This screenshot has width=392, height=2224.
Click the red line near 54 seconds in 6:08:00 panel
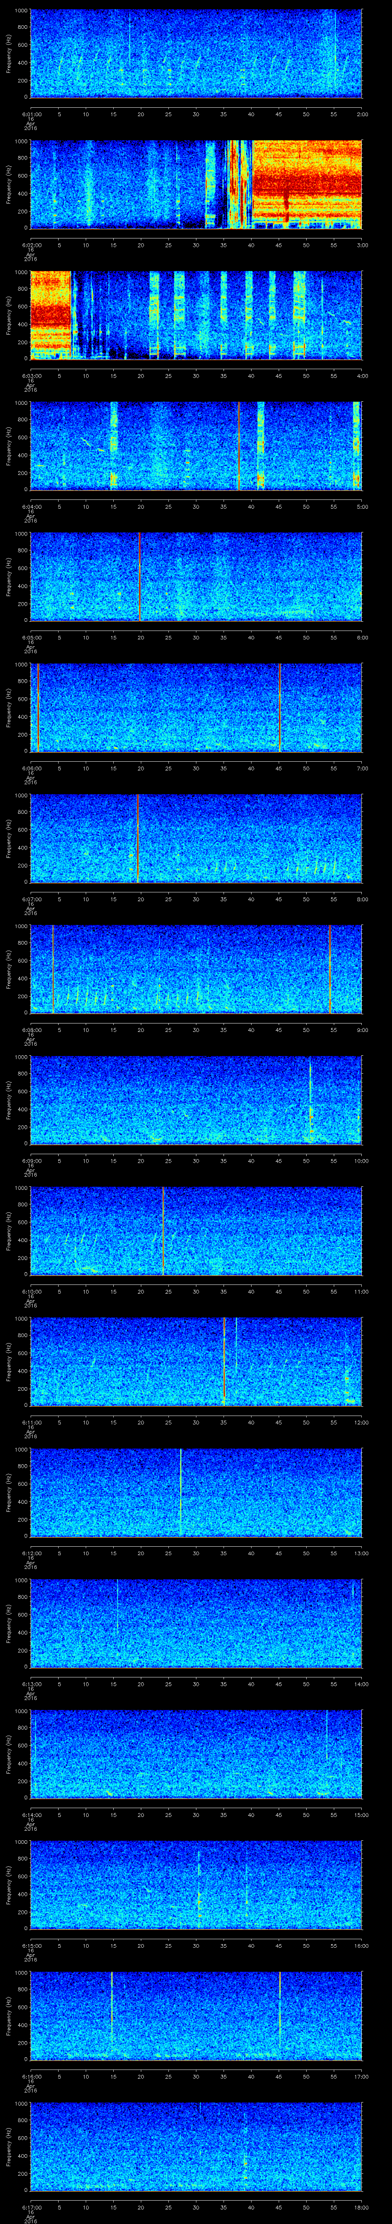coord(329,969)
